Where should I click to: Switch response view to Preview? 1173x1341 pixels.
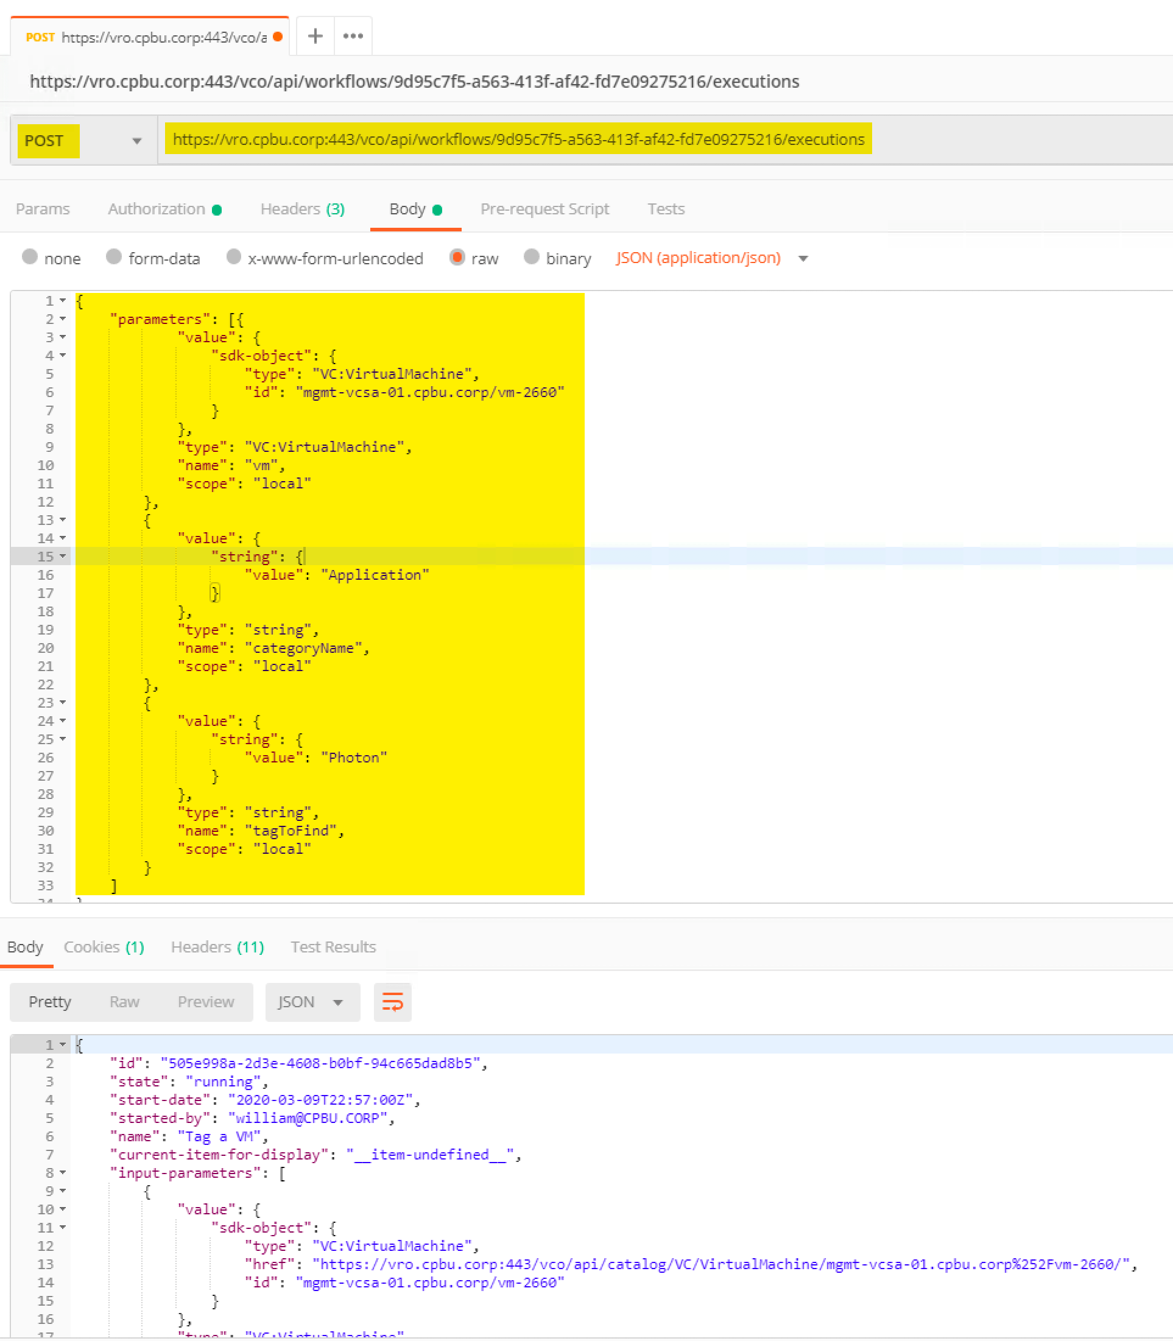205,1002
